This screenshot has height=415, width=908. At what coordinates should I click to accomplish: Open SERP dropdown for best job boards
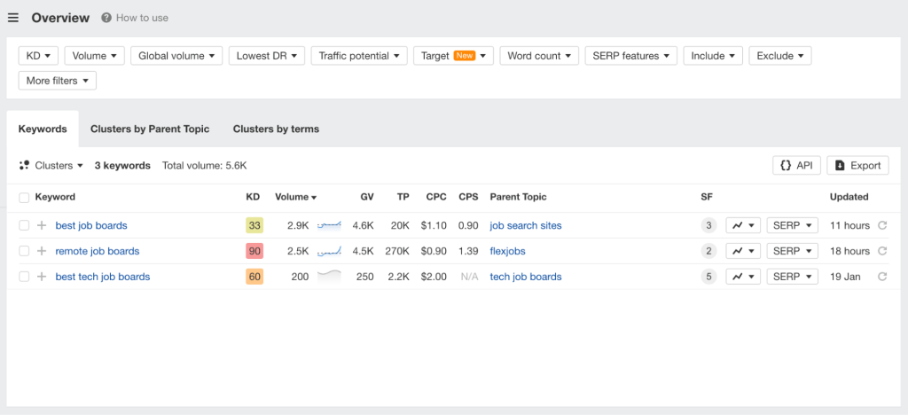tap(792, 225)
